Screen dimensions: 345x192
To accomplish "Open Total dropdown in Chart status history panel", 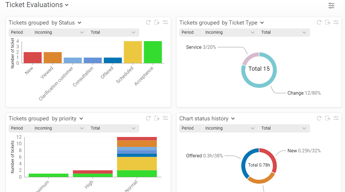I will tap(284, 128).
